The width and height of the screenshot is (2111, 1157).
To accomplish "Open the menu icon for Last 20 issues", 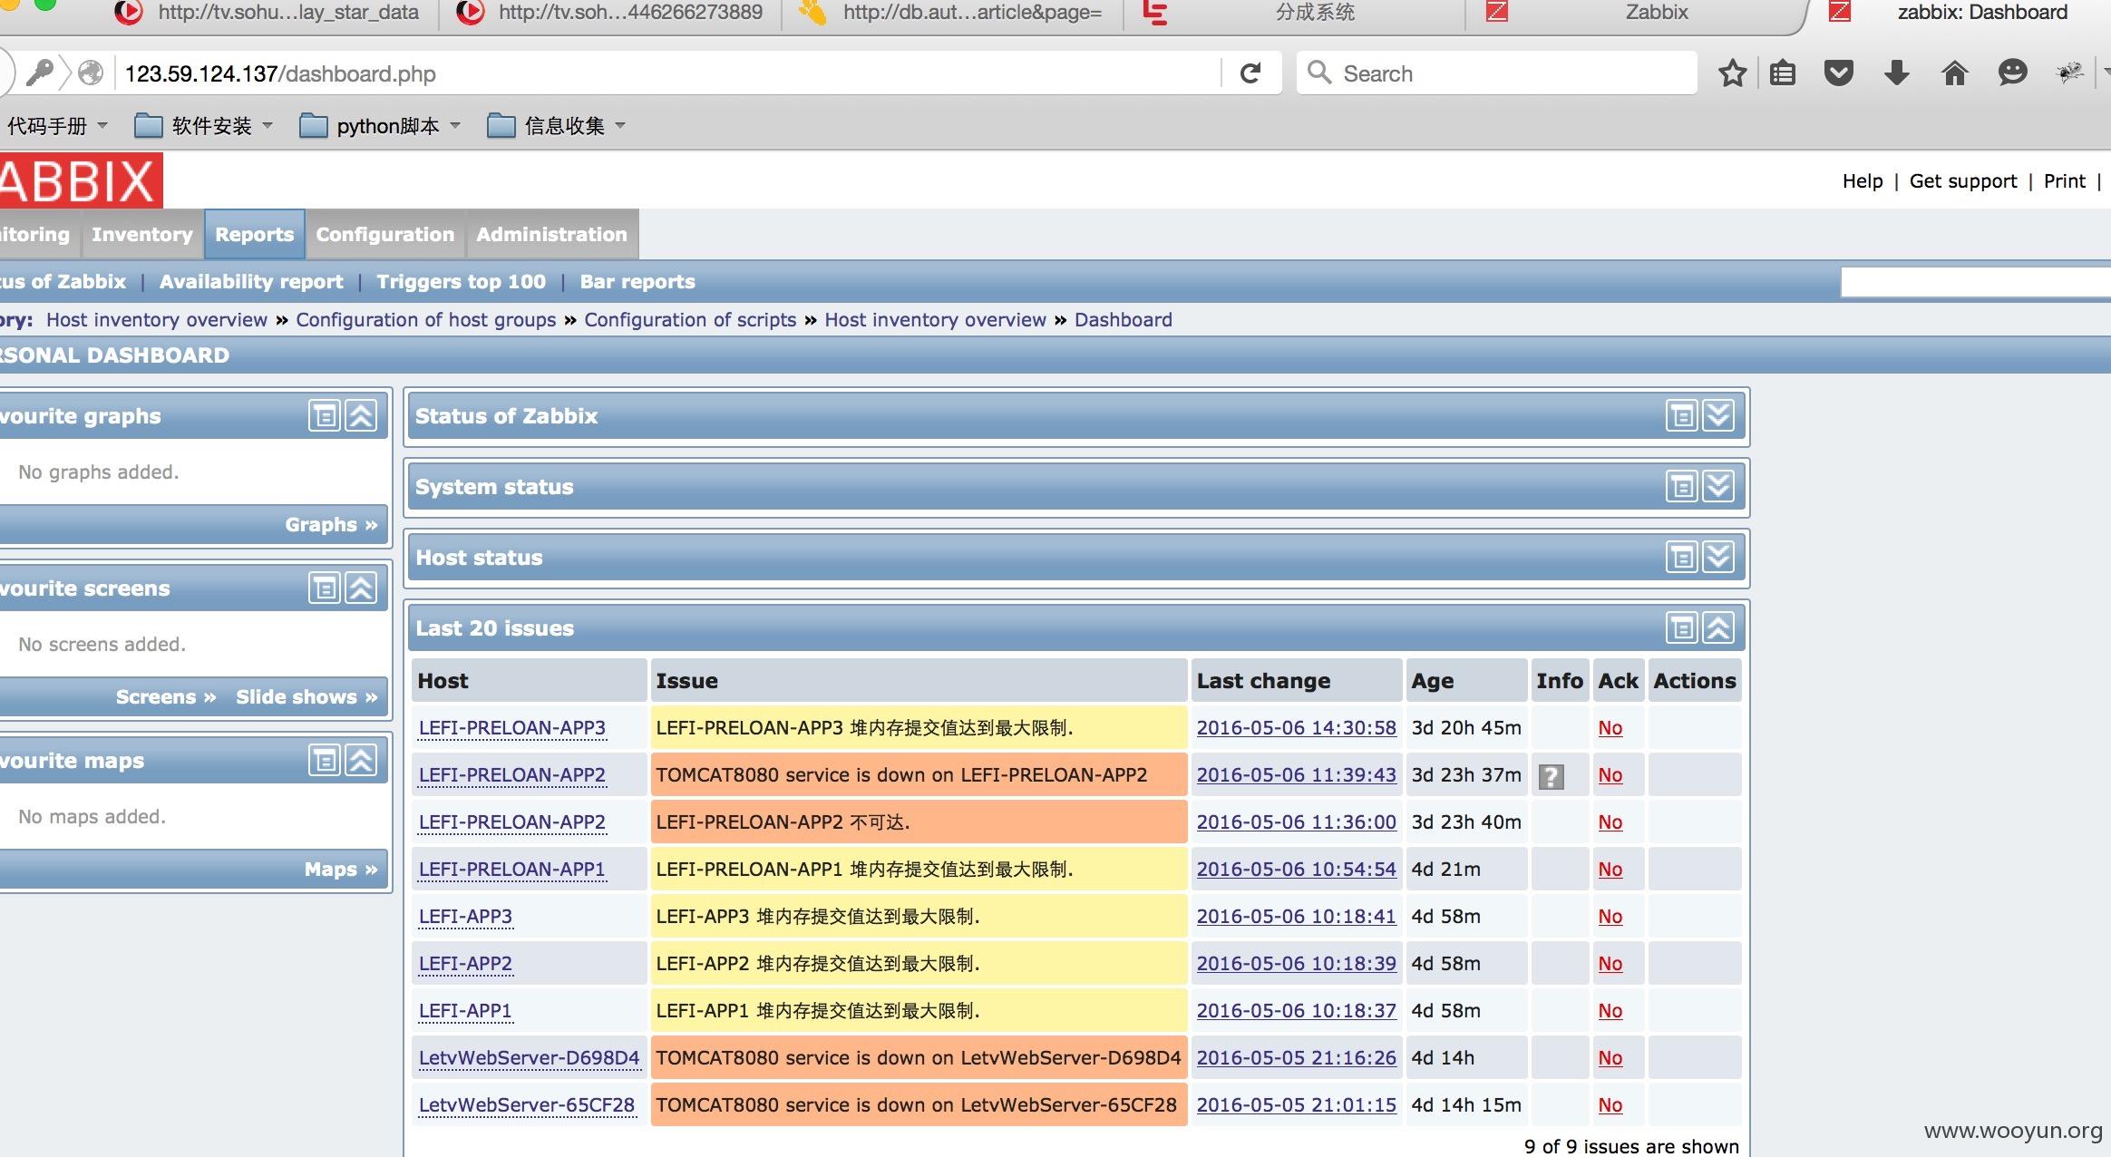I will coord(1682,628).
